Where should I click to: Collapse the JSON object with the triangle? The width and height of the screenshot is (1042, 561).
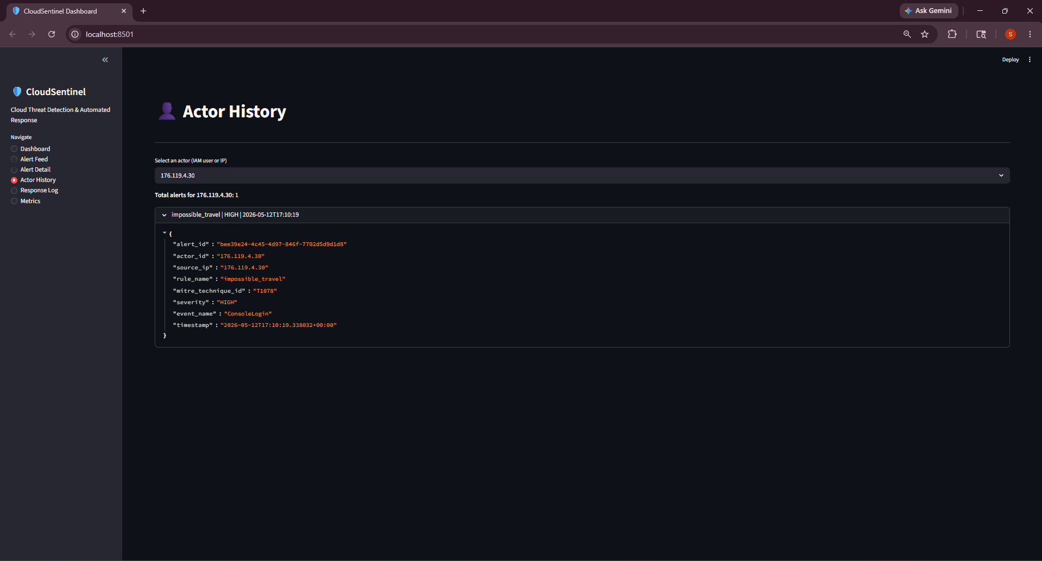click(165, 233)
